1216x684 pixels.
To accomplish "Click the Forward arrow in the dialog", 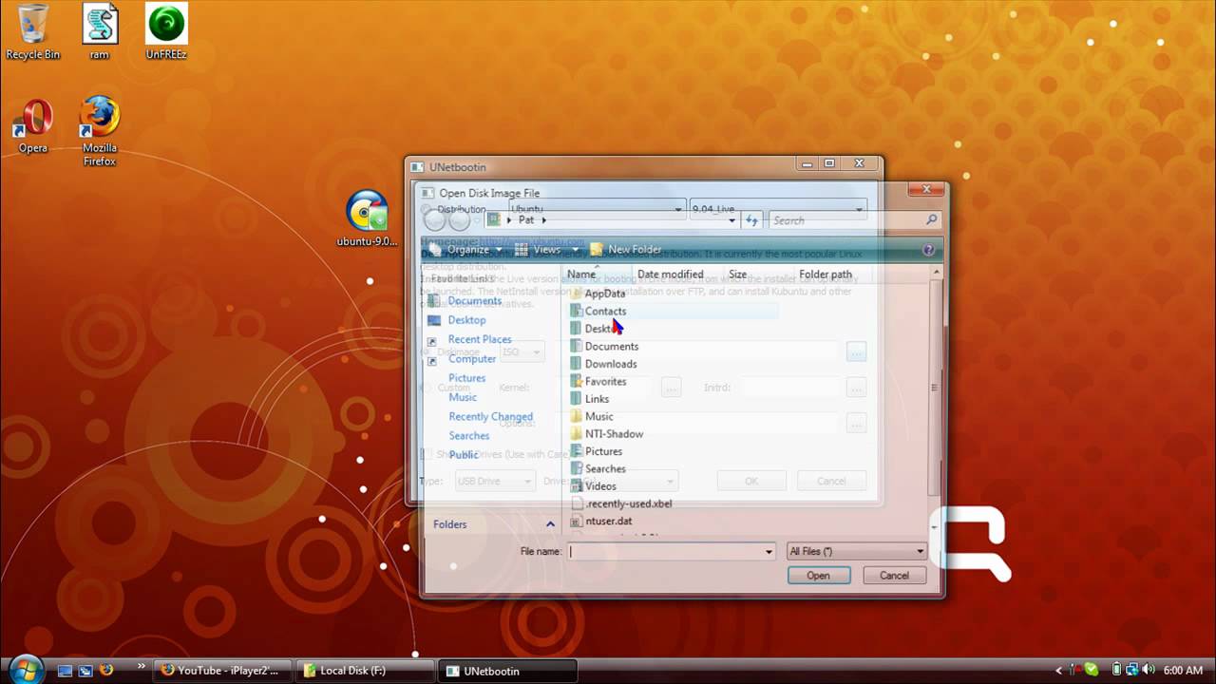I will pos(459,220).
